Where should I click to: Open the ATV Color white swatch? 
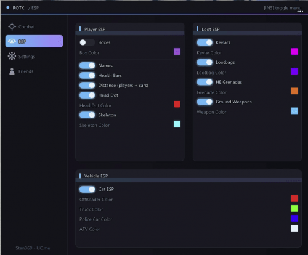tap(294, 228)
